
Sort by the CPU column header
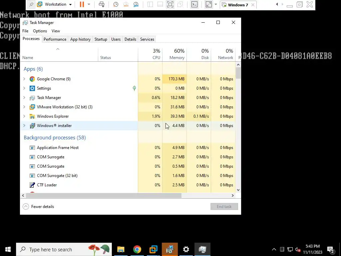coord(150,54)
